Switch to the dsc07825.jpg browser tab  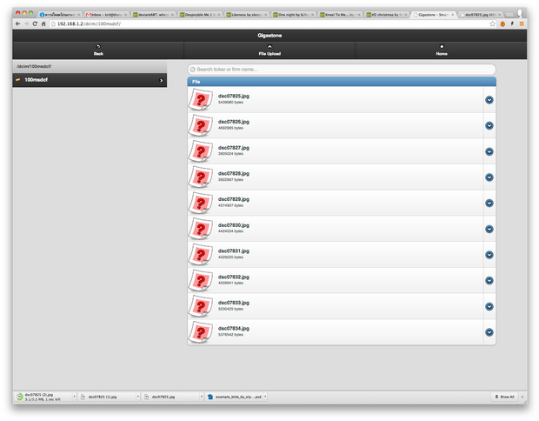pos(481,15)
